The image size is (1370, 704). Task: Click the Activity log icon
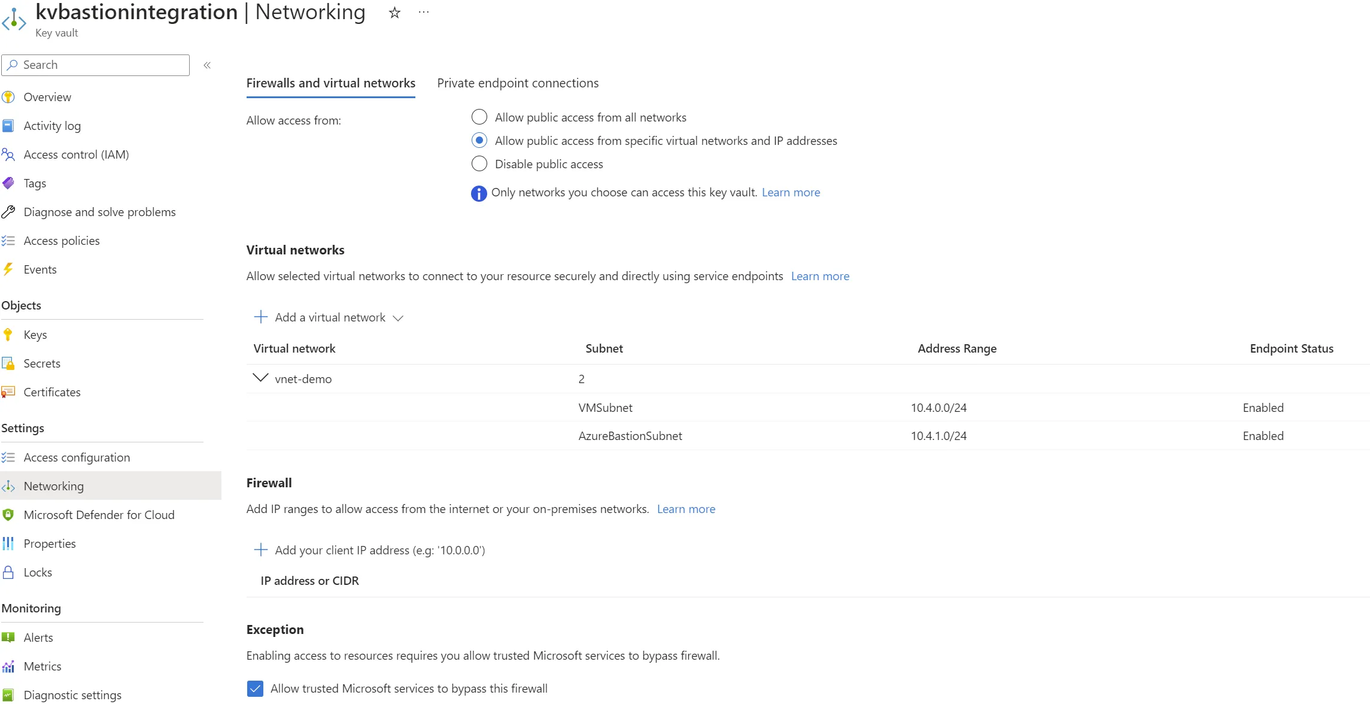tap(8, 126)
